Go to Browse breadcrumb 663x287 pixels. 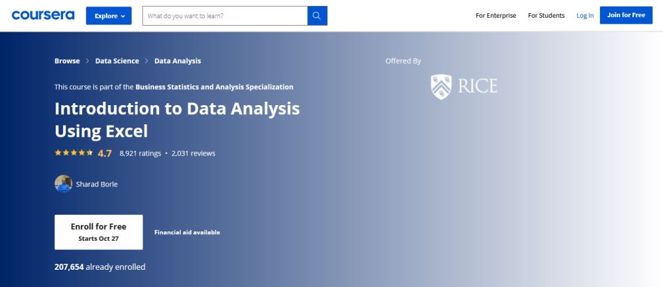coord(67,61)
